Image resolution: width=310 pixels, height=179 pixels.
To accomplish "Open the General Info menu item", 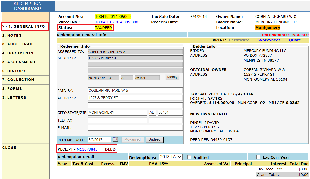I will coord(25,26).
